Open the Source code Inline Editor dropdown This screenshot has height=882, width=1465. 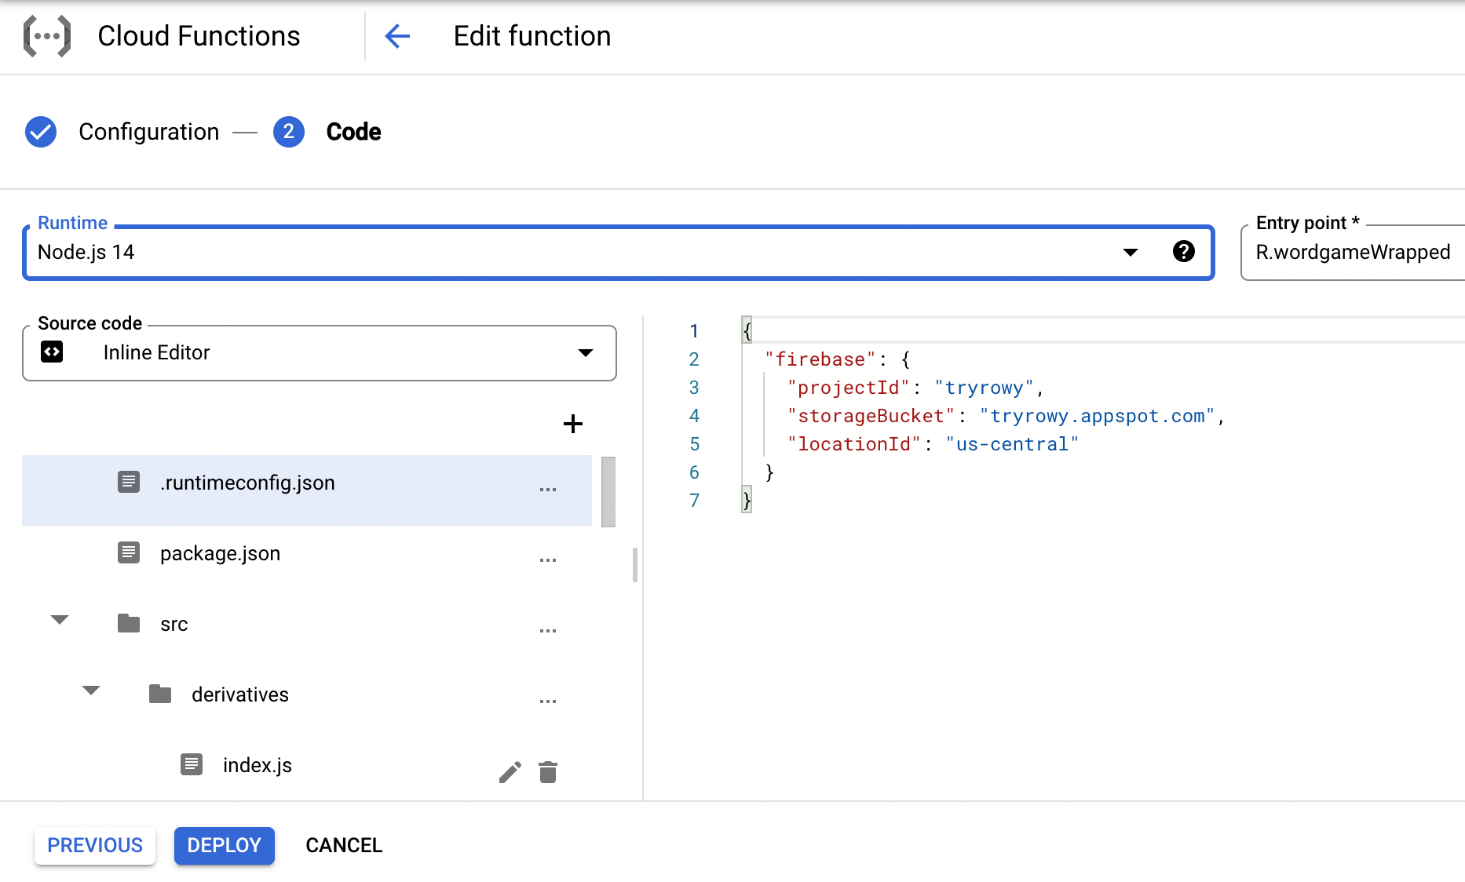(585, 352)
